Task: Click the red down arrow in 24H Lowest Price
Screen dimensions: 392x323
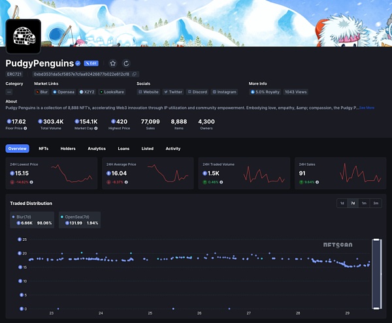Action: [x=12, y=182]
